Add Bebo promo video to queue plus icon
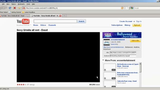The image size is (160, 90). 105,78
